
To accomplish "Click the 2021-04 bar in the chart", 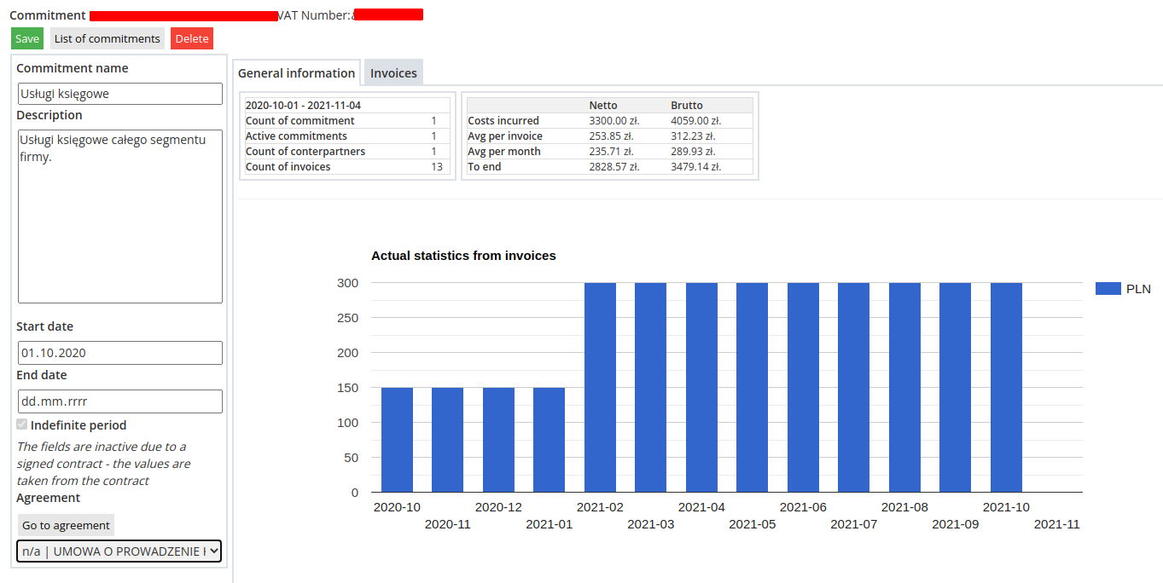I will click(x=701, y=388).
